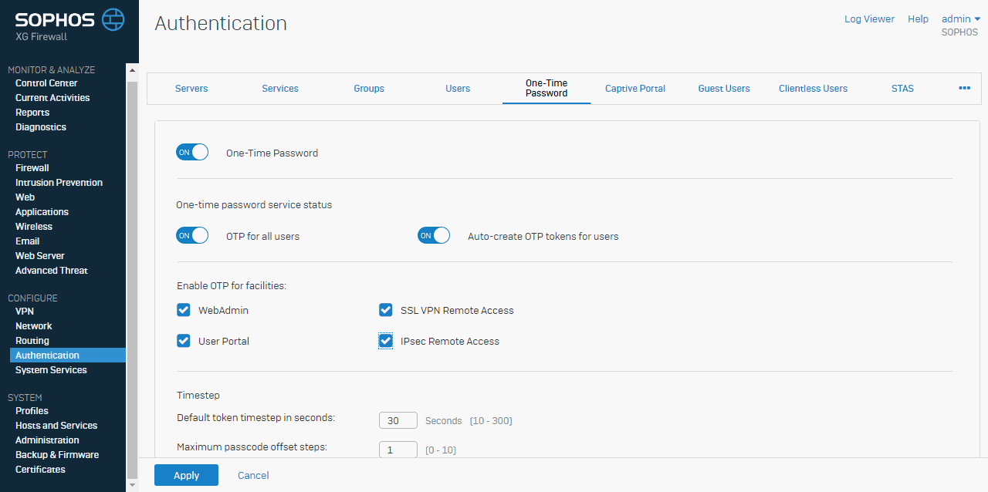Edit the default token timestep field
The image size is (988, 492).
[x=398, y=420]
